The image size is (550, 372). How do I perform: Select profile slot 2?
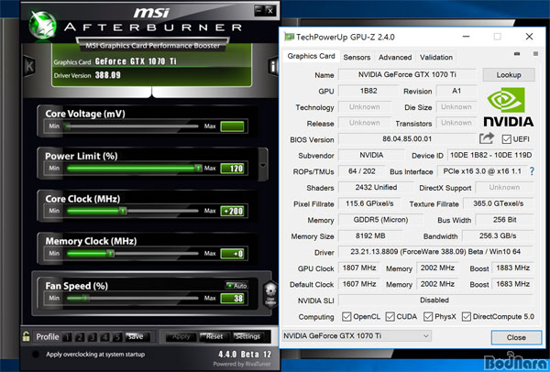pyautogui.click(x=80, y=337)
